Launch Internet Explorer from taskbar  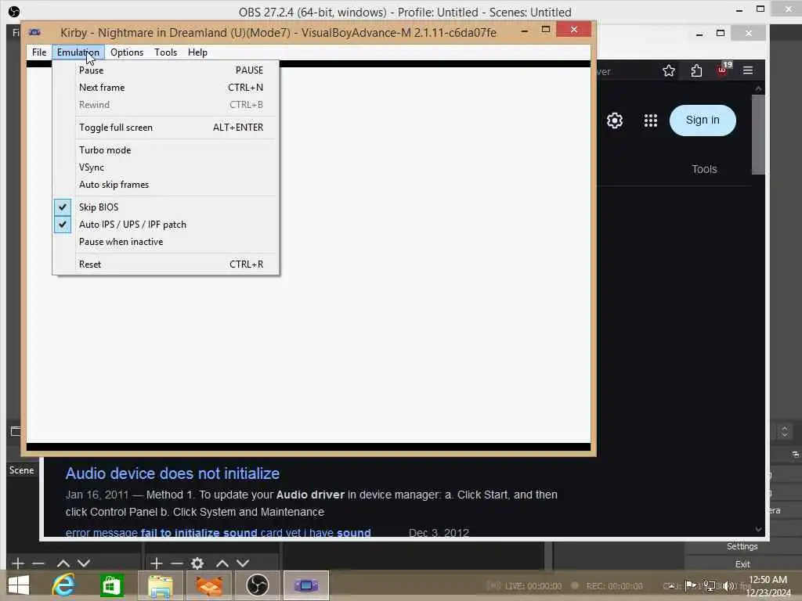click(63, 585)
